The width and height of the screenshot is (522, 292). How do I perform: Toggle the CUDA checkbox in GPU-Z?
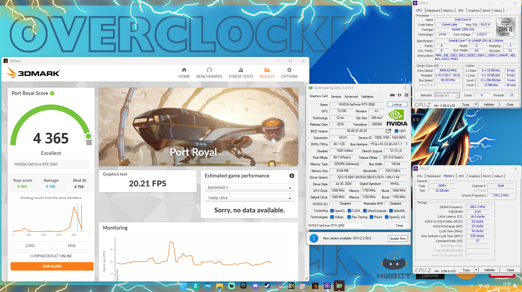tap(349, 211)
